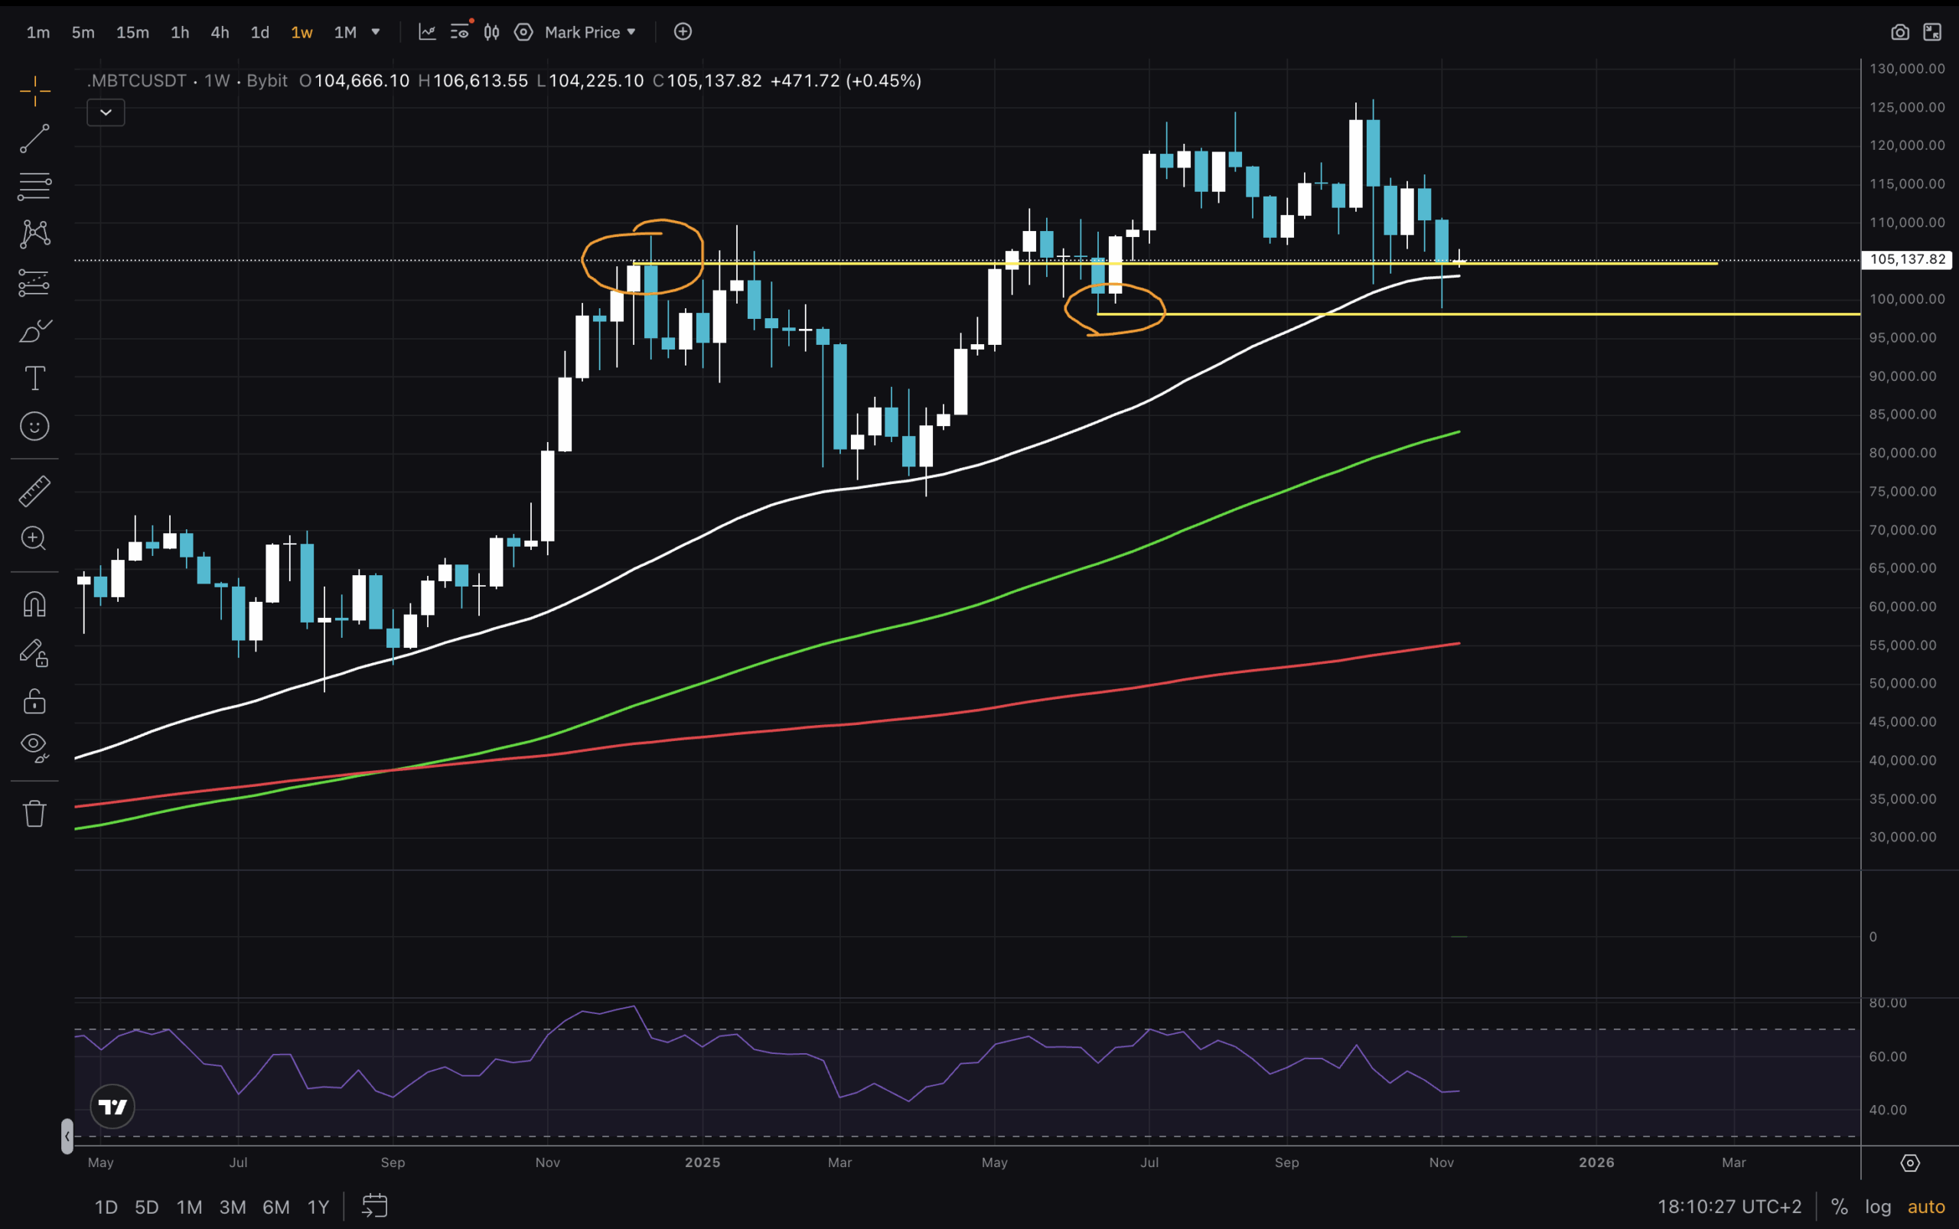
Task: Switch to the 4h timeframe
Action: 220,31
